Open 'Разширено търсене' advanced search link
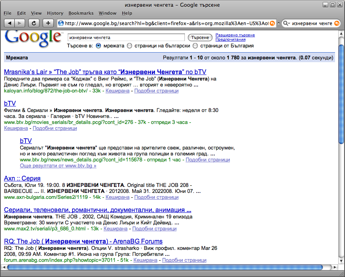This screenshot has height=277, width=345. (235, 35)
